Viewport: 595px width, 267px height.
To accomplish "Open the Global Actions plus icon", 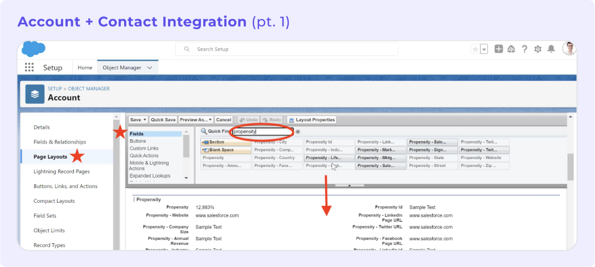I will click(x=499, y=49).
